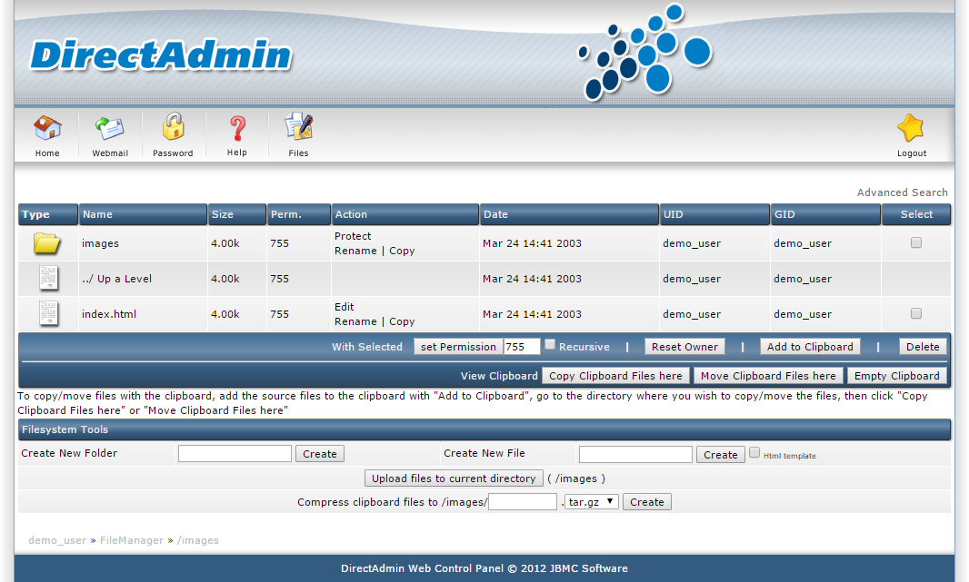Click Move Clipboard Files here button

pos(768,376)
